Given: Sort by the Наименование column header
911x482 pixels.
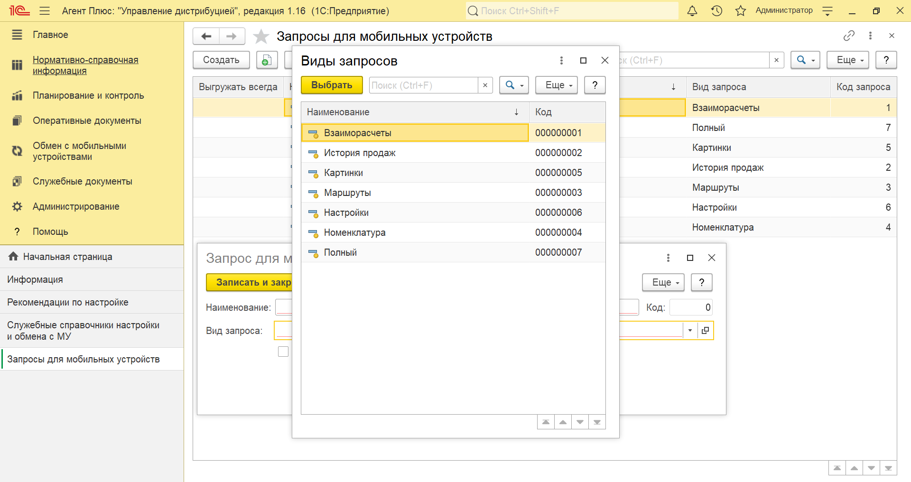Looking at the screenshot, I should [415, 112].
